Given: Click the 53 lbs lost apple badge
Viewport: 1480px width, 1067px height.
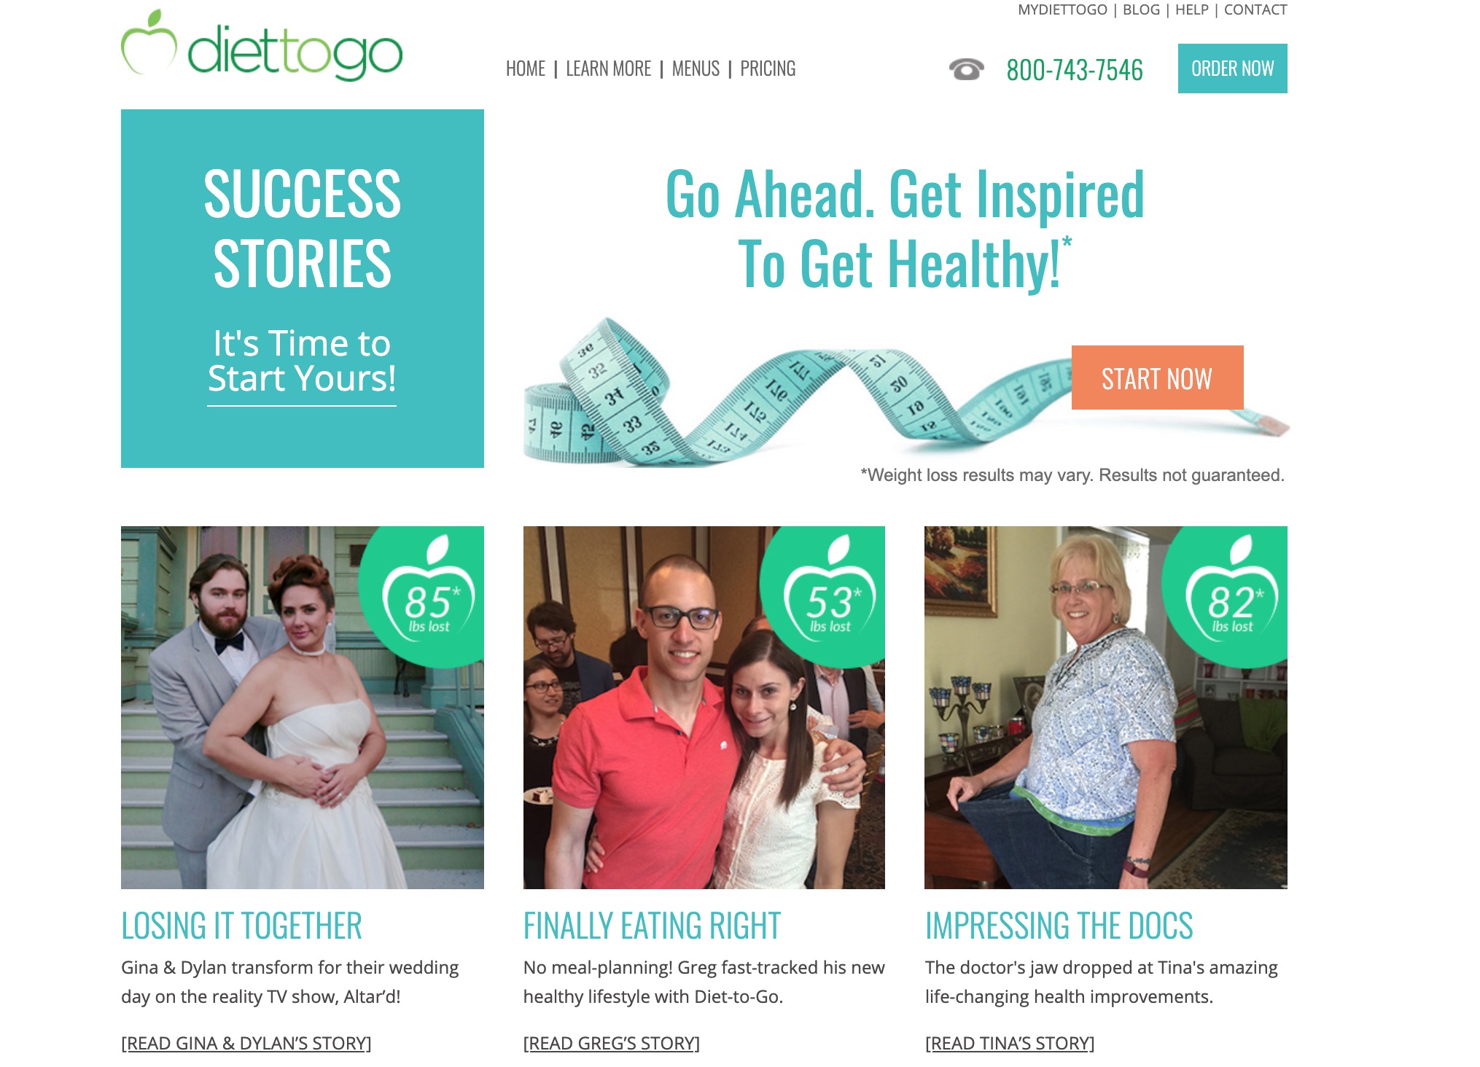Looking at the screenshot, I should 830,591.
